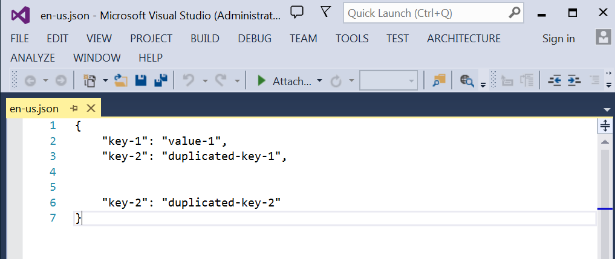Open the toolbar options overflow after Browser Link
The width and height of the screenshot is (615, 259).
pos(483,85)
